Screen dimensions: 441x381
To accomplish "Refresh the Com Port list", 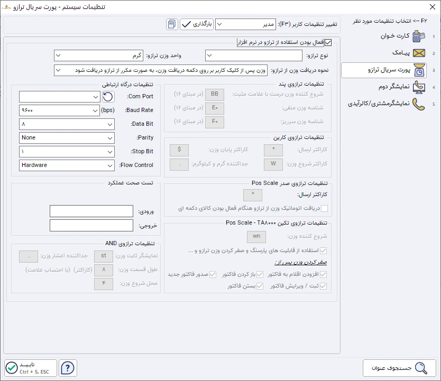I will pyautogui.click(x=108, y=97).
